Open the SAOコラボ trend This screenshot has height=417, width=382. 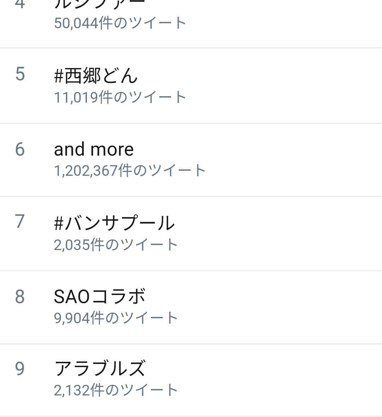pyautogui.click(x=99, y=296)
